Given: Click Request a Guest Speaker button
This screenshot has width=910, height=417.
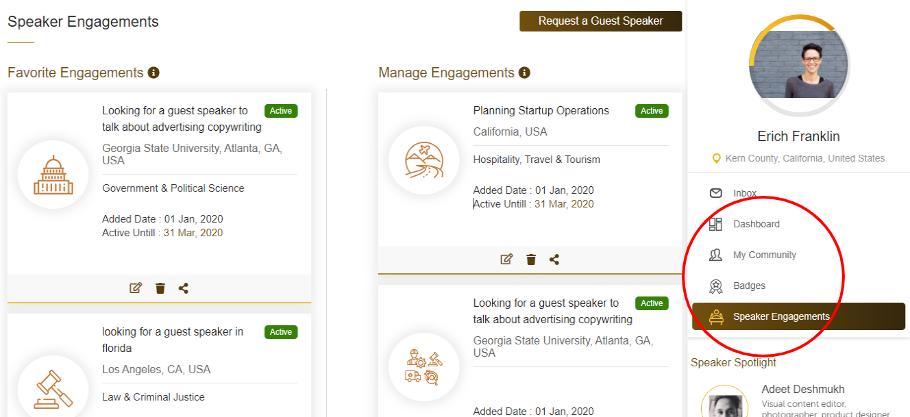Looking at the screenshot, I should pos(600,21).
